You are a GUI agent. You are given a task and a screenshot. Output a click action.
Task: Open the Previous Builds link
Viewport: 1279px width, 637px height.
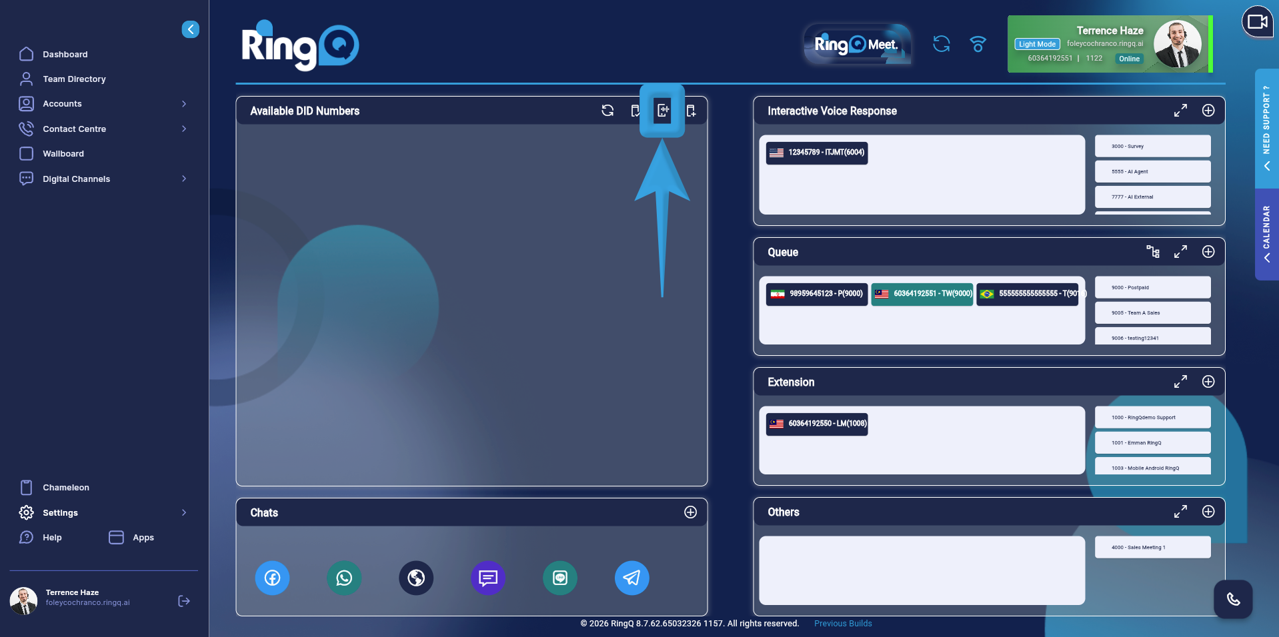click(843, 624)
